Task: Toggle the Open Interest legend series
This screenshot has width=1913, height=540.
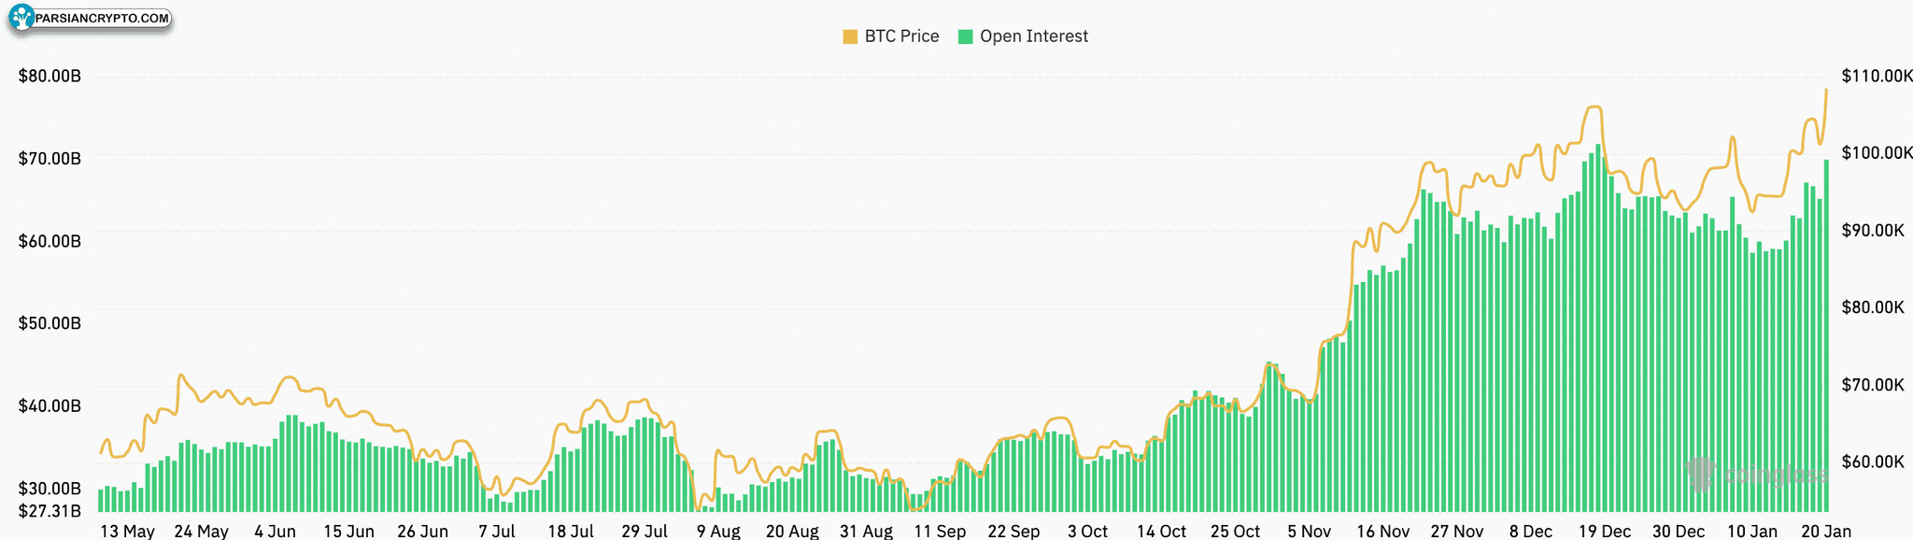Action: coord(1024,36)
